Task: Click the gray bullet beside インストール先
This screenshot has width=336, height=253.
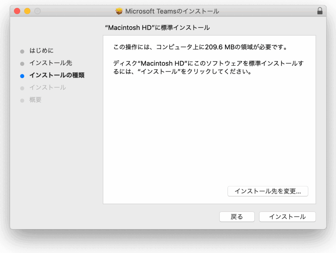Action: [x=22, y=63]
